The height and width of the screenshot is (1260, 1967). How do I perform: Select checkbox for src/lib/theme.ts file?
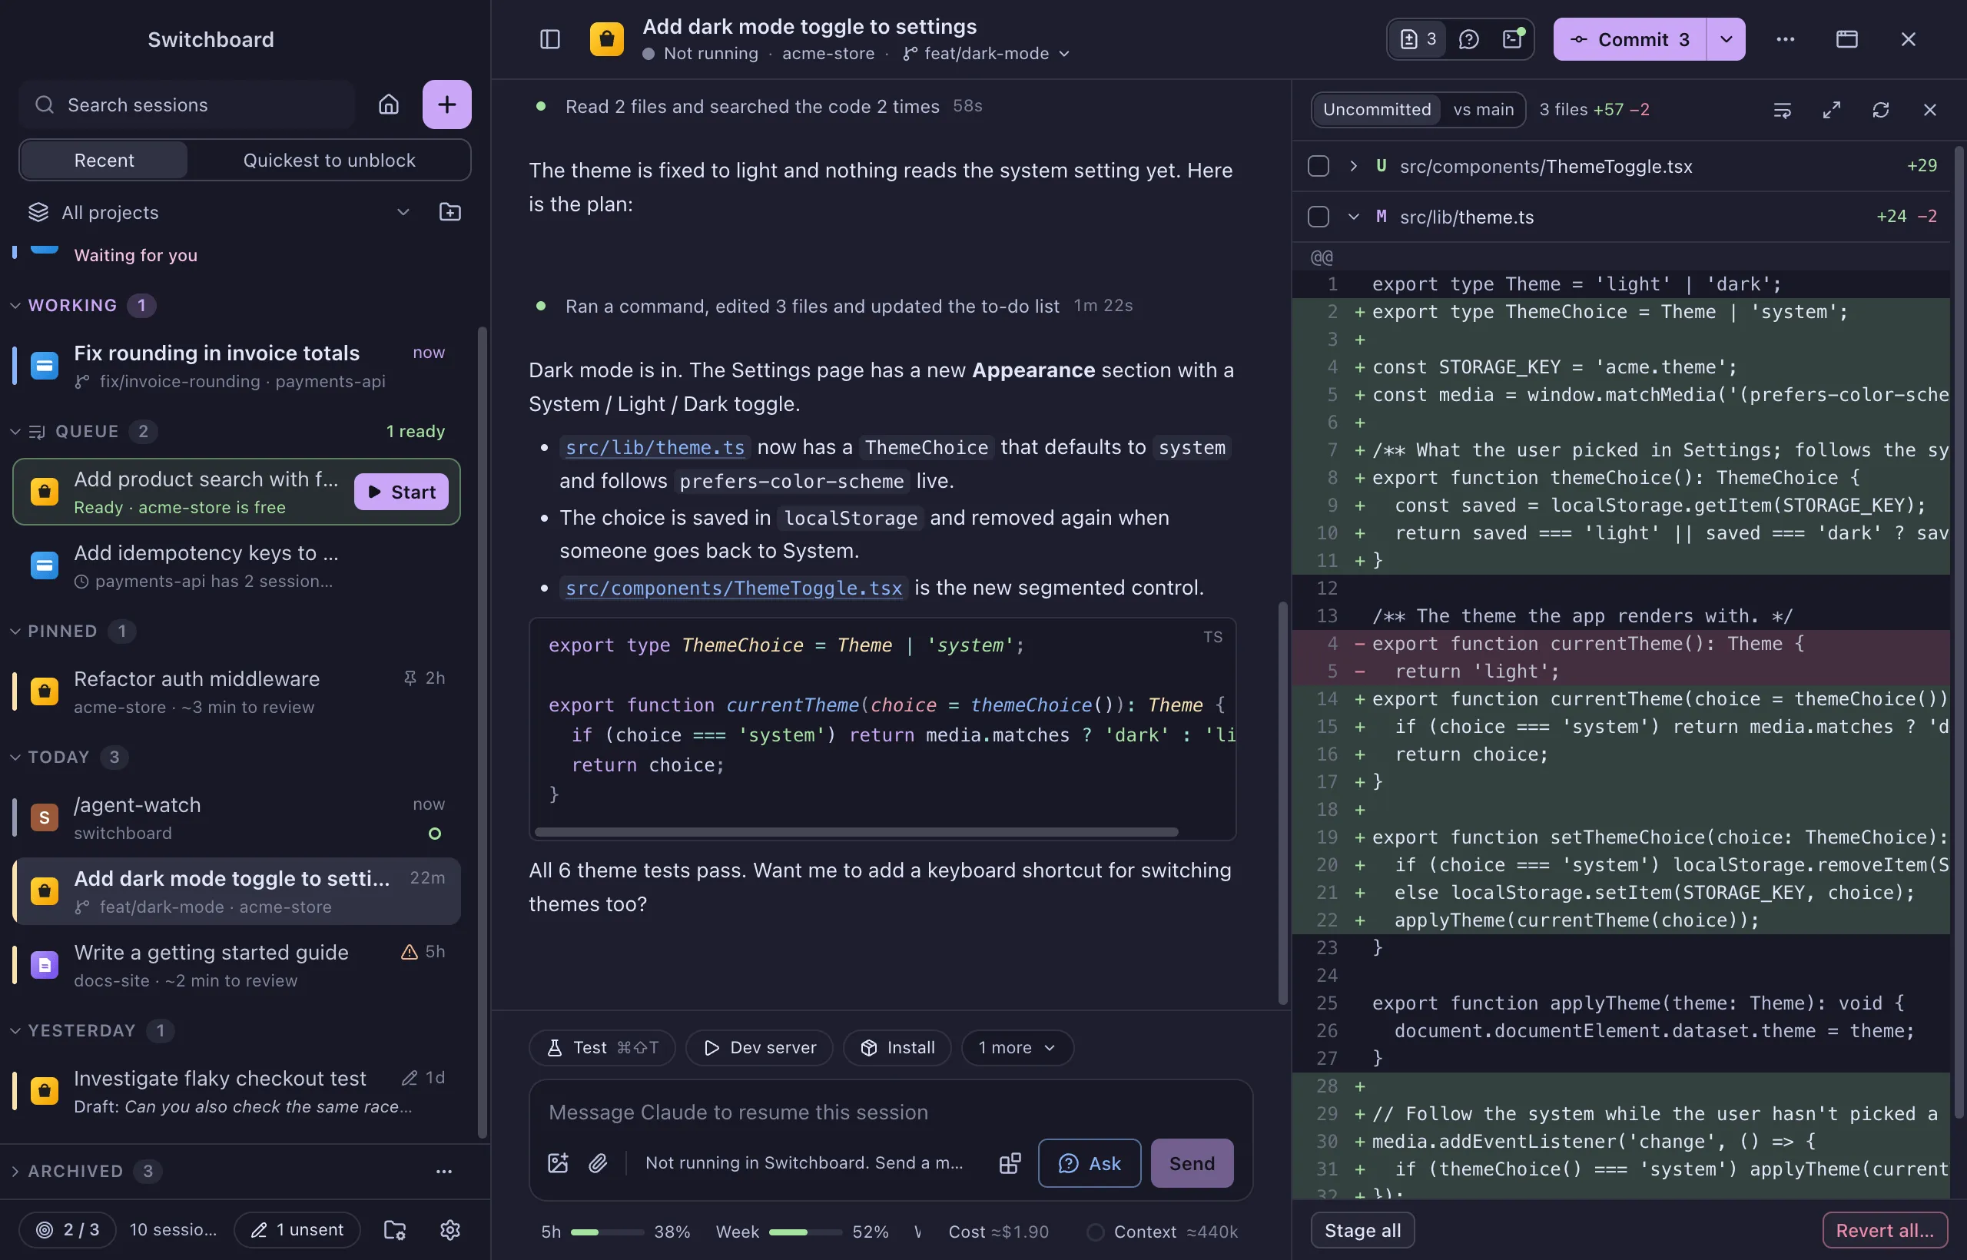tap(1319, 217)
